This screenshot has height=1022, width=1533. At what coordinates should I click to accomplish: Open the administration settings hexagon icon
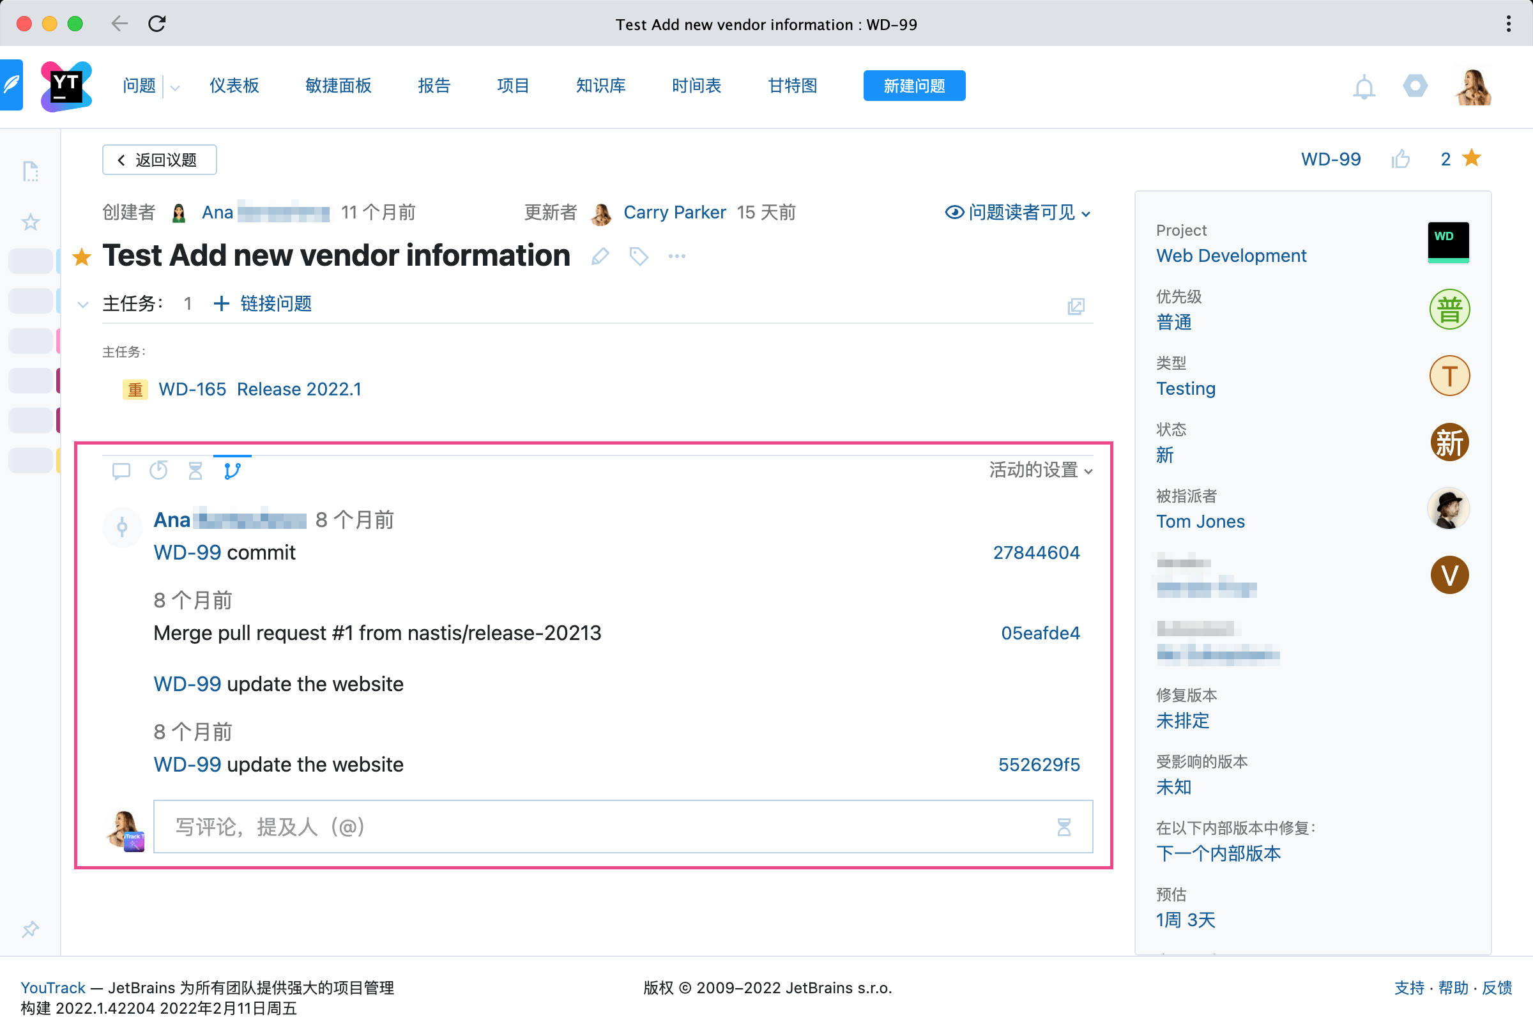[x=1415, y=86]
